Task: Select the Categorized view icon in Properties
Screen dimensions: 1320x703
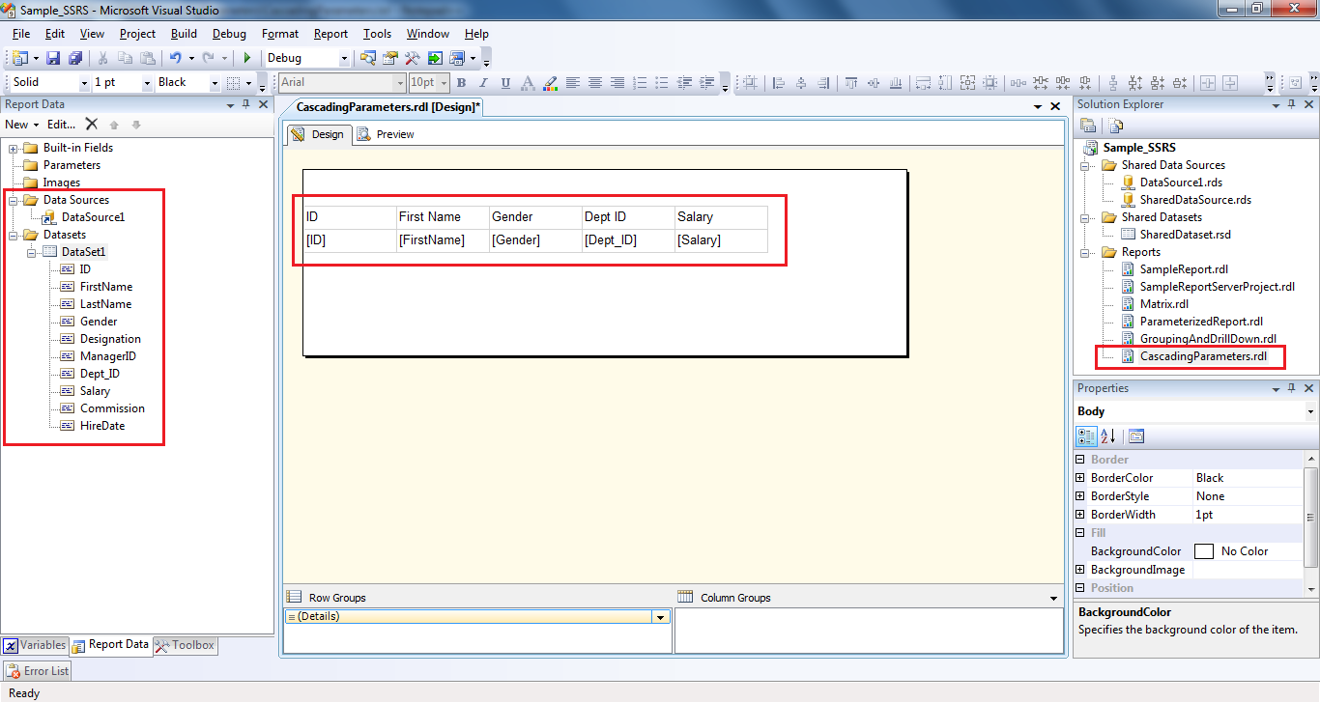Action: click(1085, 436)
